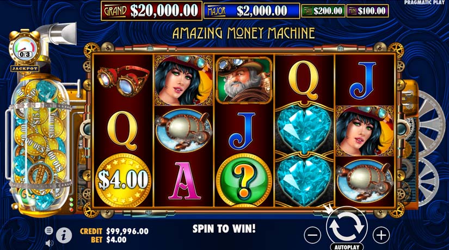This screenshot has width=449, height=250.
Task: Click the jackpot 0/3 gauge meter
Action: 24,49
